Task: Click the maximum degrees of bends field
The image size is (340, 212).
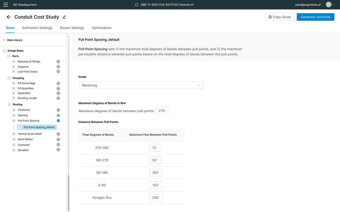Action: point(162,111)
